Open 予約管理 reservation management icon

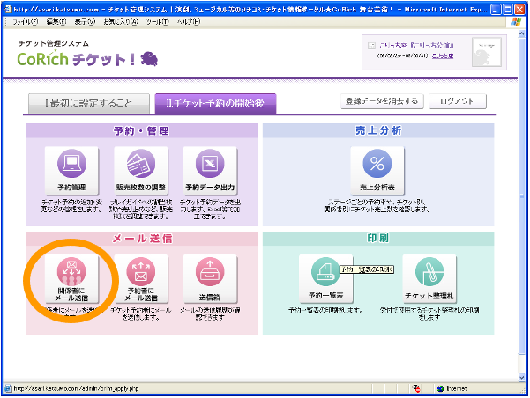pyautogui.click(x=72, y=170)
